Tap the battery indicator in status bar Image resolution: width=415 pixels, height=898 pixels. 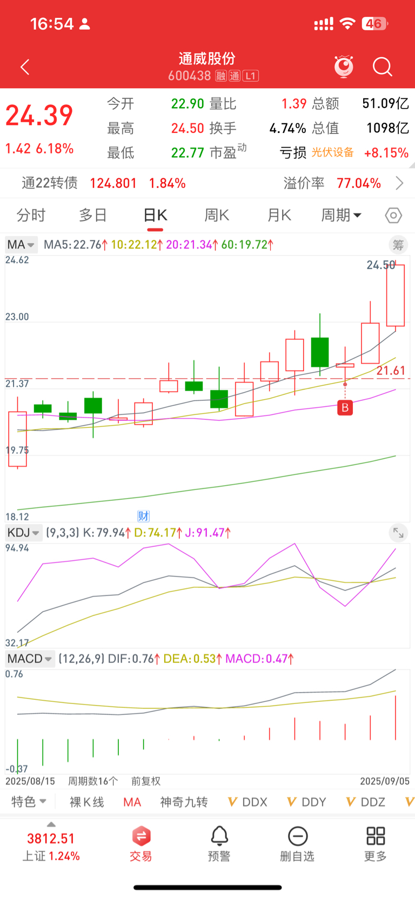[376, 24]
